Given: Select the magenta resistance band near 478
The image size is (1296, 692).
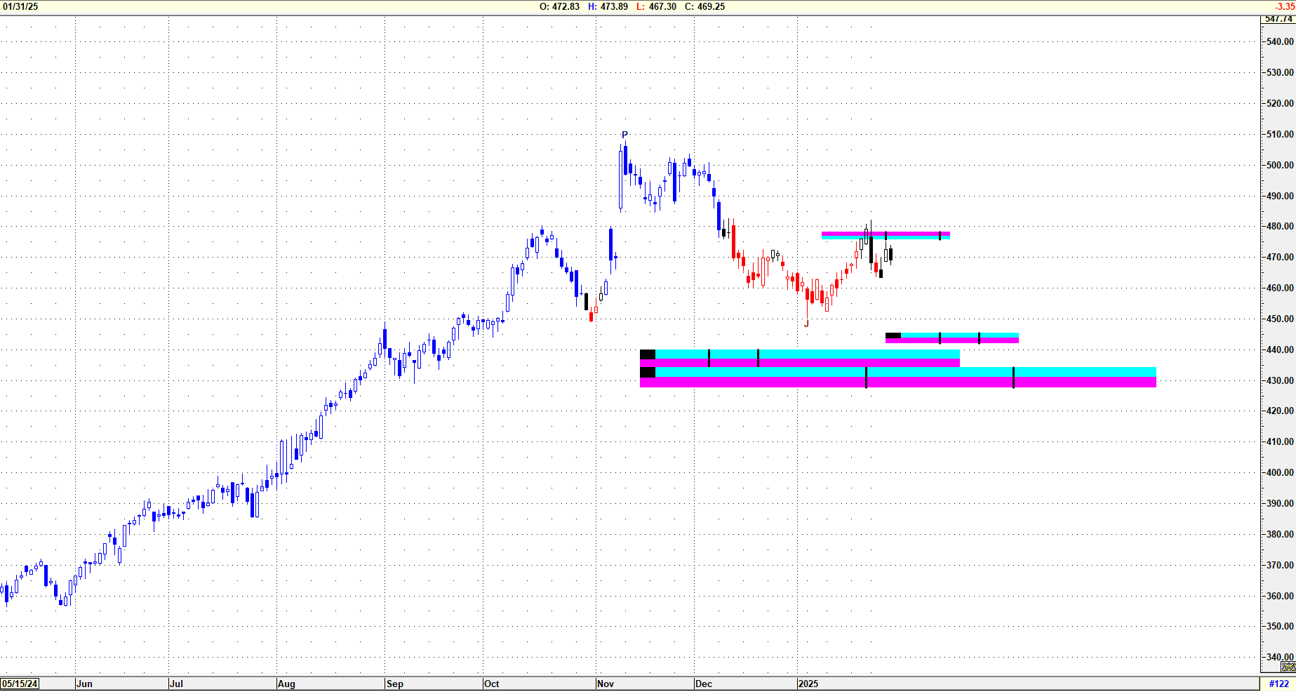Looking at the screenshot, I should pos(886,234).
